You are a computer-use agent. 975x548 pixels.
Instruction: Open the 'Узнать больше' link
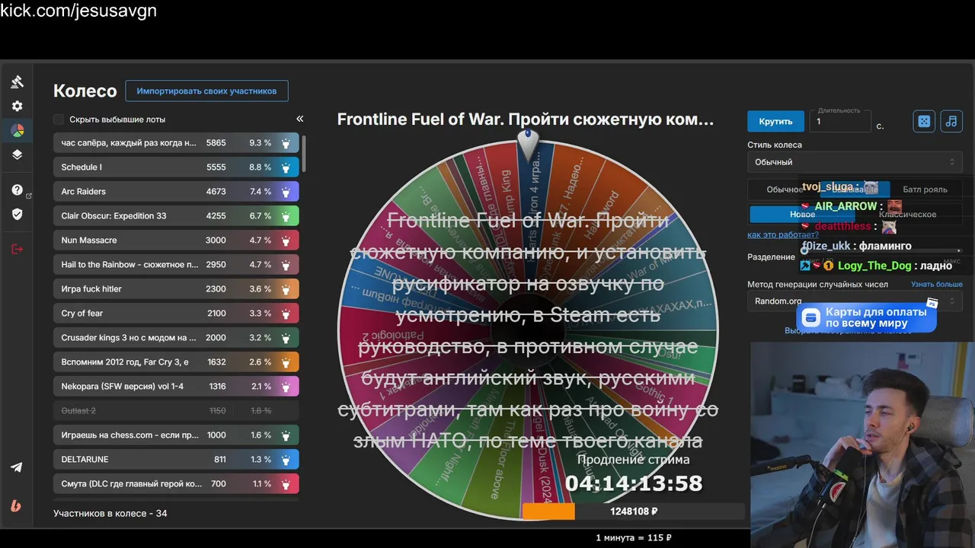(937, 284)
